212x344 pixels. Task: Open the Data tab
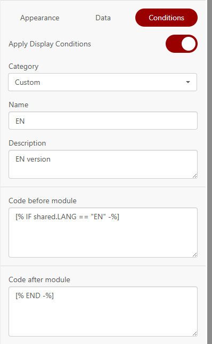click(103, 18)
